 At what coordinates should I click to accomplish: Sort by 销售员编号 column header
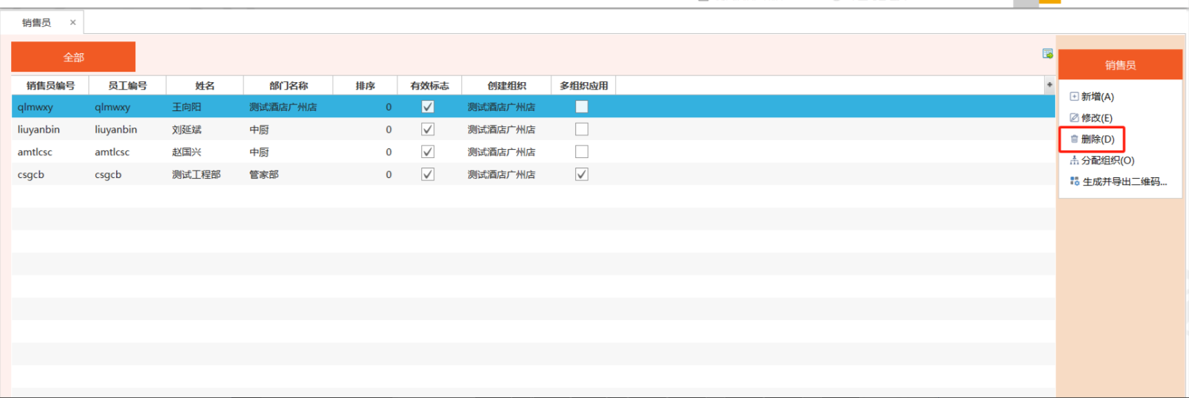[50, 86]
